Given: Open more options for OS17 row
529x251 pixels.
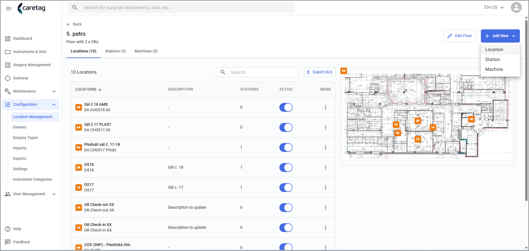Looking at the screenshot, I should point(325,188).
